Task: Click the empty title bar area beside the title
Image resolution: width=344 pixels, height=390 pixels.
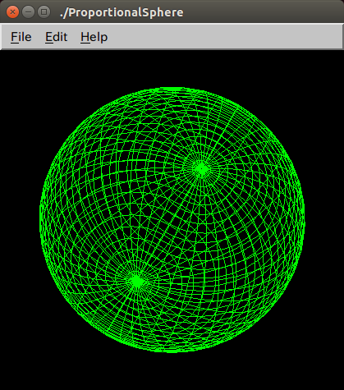Action: coord(263,12)
